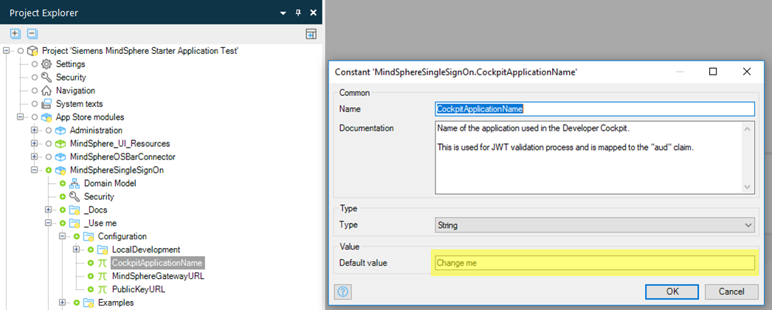Click the MindSphereSingleSignOn module icon
The height and width of the screenshot is (310, 772).
[x=61, y=170]
